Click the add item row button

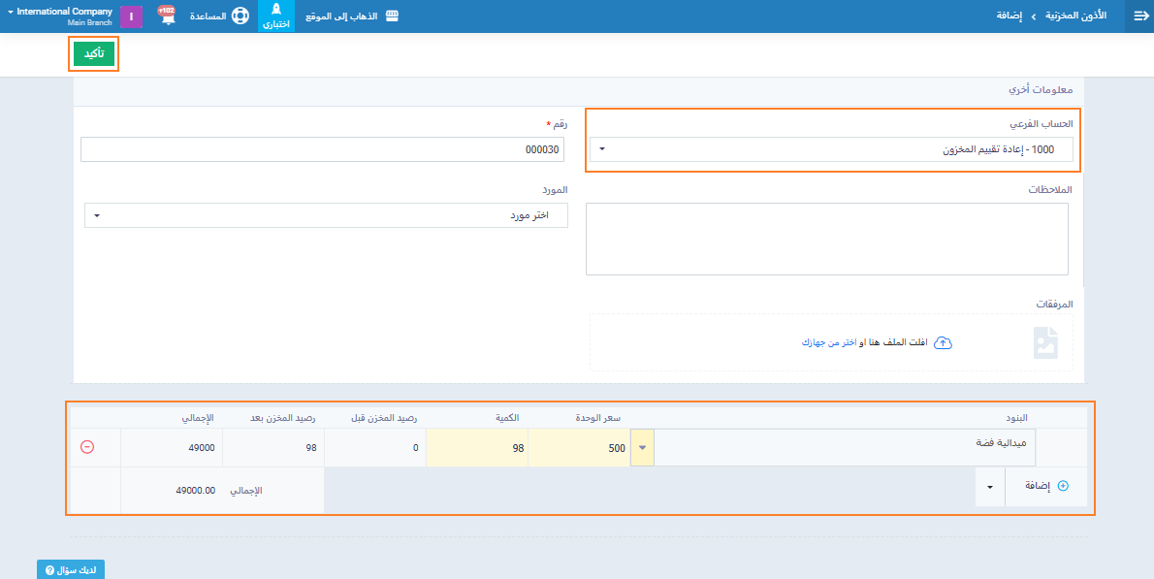coord(1045,487)
